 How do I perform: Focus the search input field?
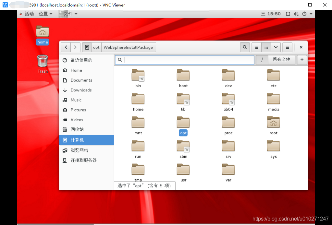[185, 60]
